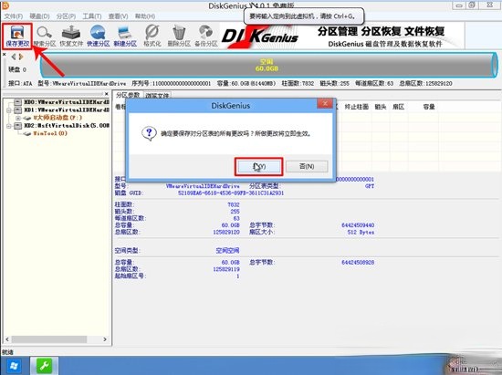Click the Capacity (容量) column header

click(x=429, y=107)
